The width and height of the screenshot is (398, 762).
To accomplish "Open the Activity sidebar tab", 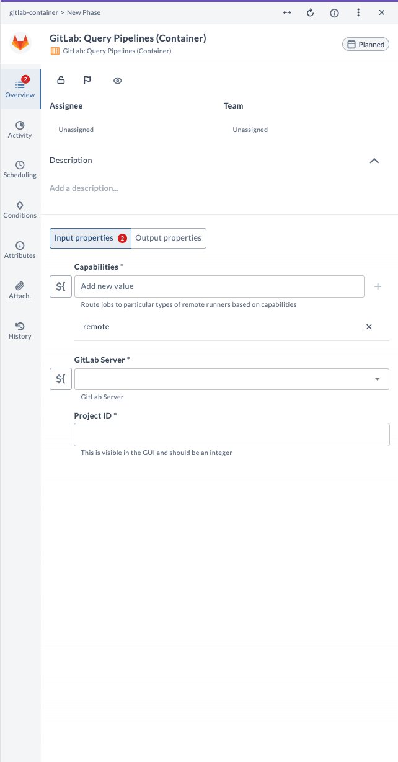I will [20, 130].
